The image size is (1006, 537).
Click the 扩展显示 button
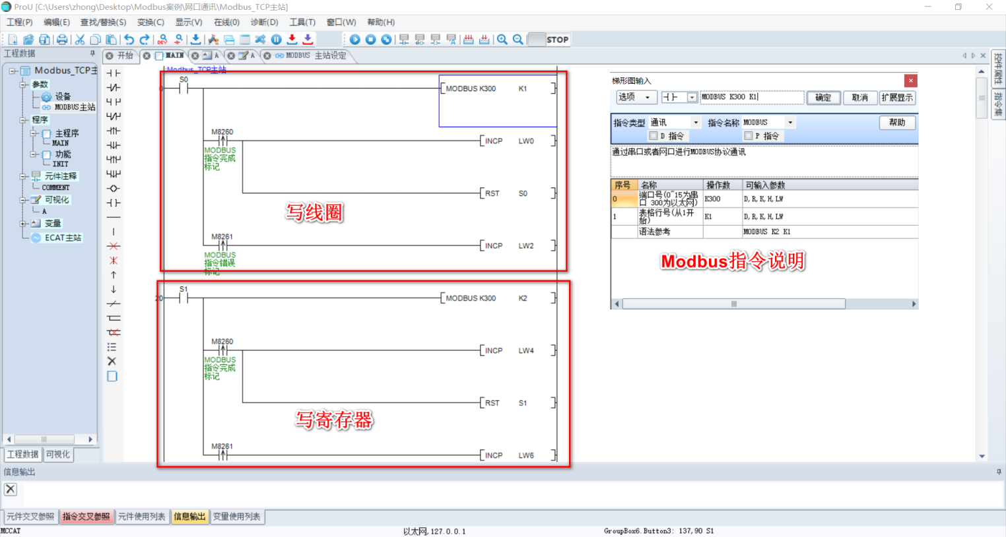pos(897,98)
